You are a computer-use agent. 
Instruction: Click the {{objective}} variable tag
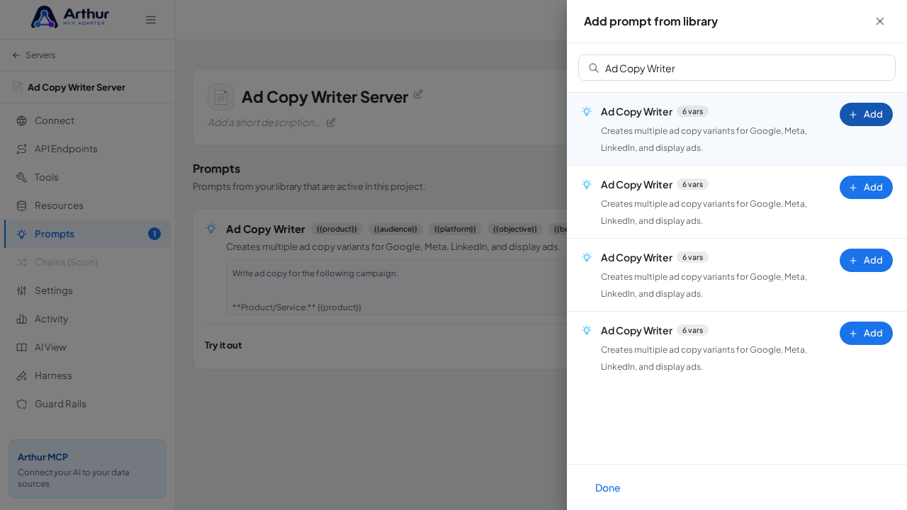tap(515, 229)
